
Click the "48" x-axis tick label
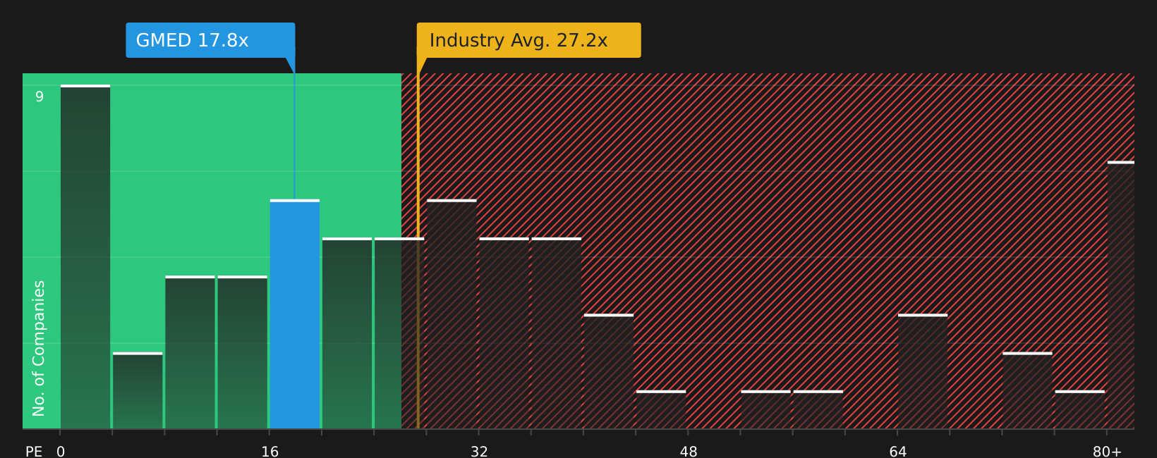[689, 452]
